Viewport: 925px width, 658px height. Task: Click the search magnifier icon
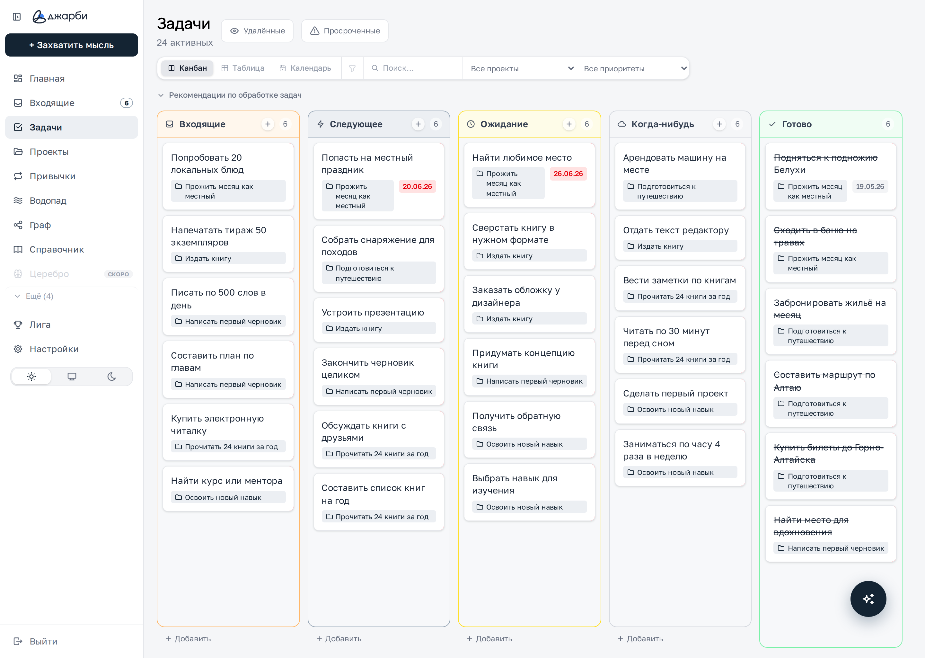click(375, 68)
